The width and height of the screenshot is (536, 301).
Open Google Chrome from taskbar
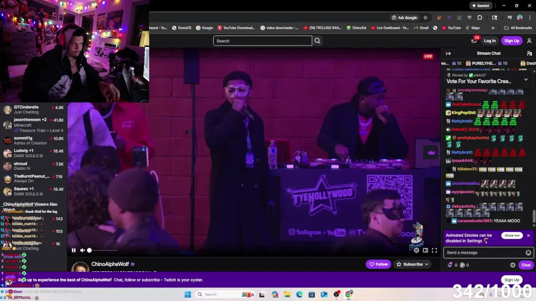(x=349, y=294)
